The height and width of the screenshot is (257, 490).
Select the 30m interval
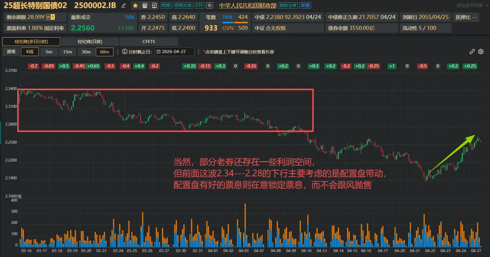86,52
